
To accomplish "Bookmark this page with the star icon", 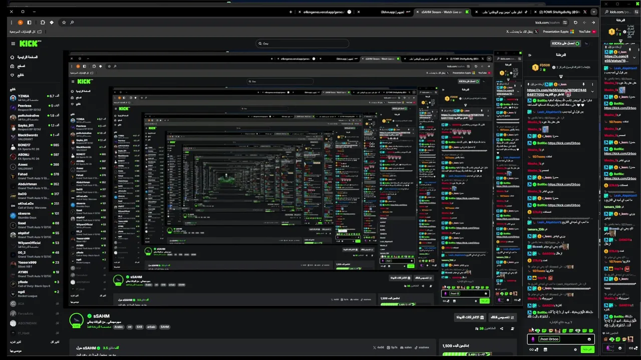I will [64, 22].
